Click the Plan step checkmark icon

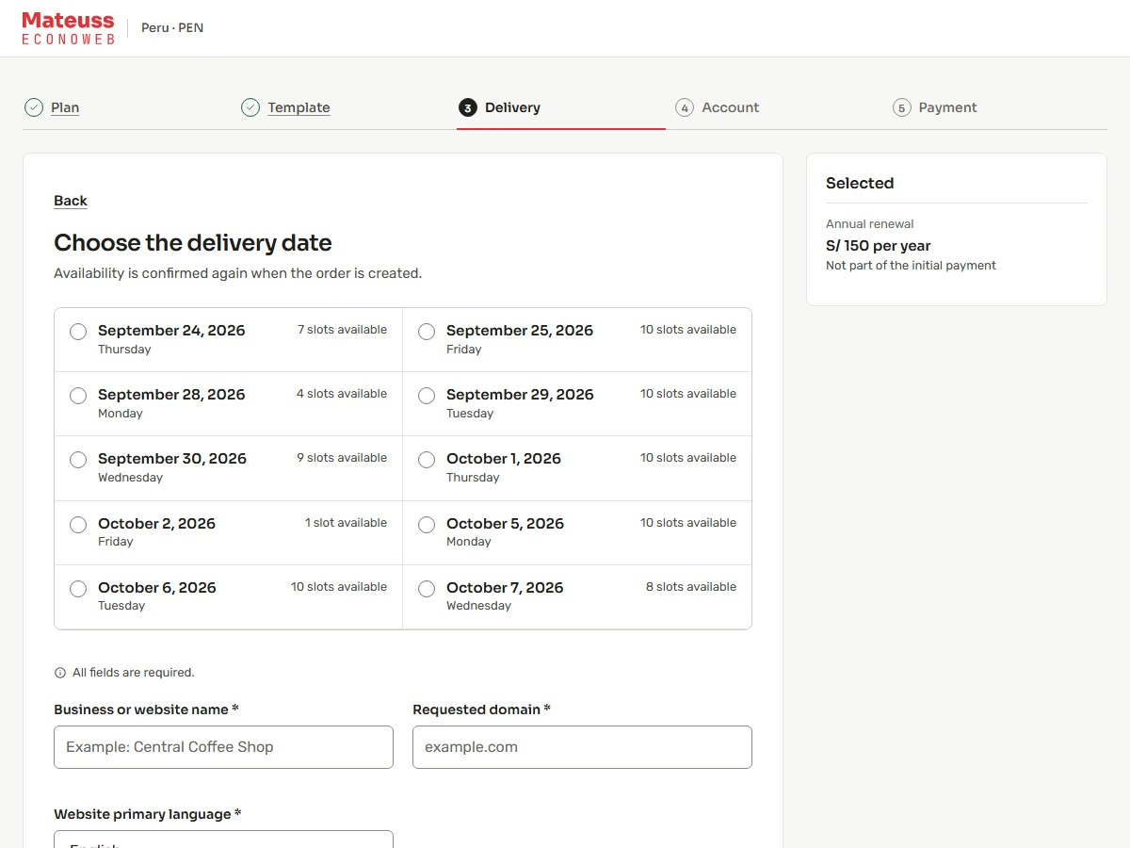tap(34, 107)
